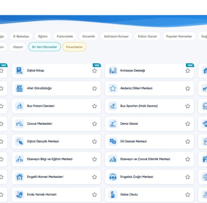Favorite Engelsiz Çağrı Merkezi via star

188,177
